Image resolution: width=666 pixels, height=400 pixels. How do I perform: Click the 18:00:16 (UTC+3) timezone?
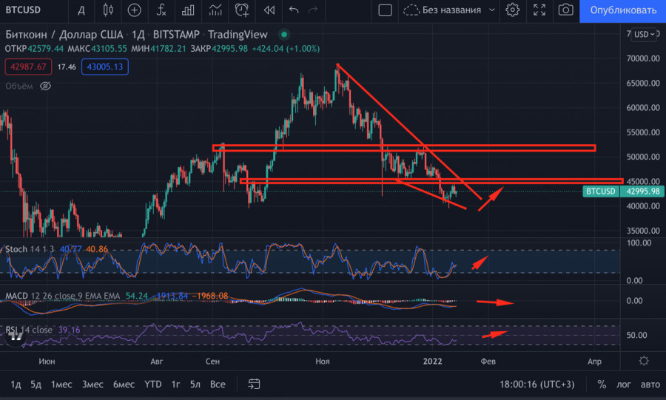tap(537, 384)
